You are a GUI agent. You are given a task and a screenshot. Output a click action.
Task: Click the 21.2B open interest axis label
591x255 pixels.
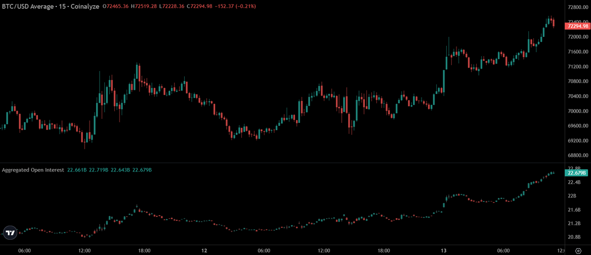(574, 224)
